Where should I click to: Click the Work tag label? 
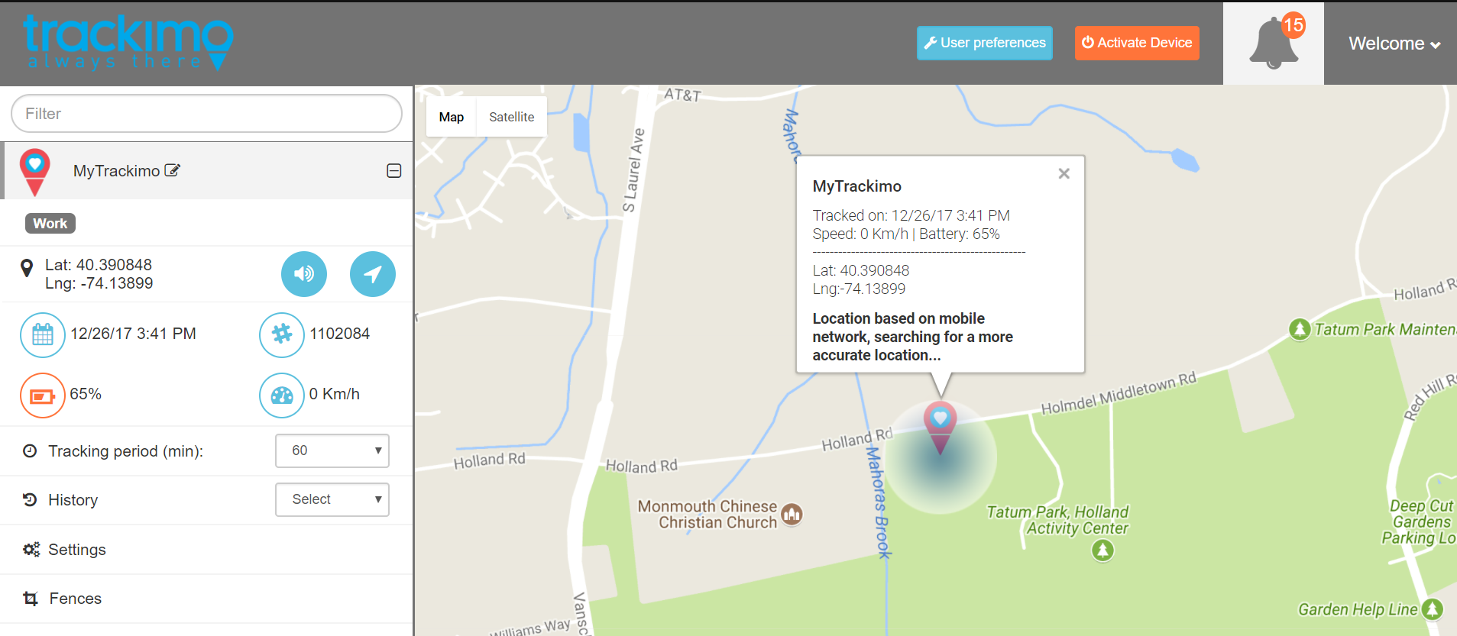coord(50,224)
